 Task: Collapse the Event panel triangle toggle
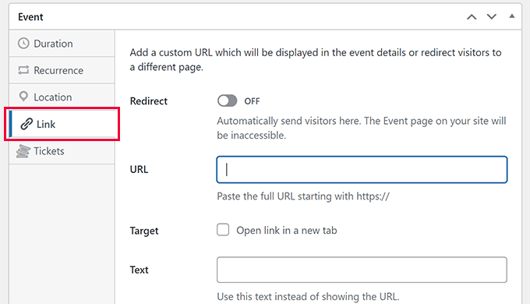pos(512,16)
